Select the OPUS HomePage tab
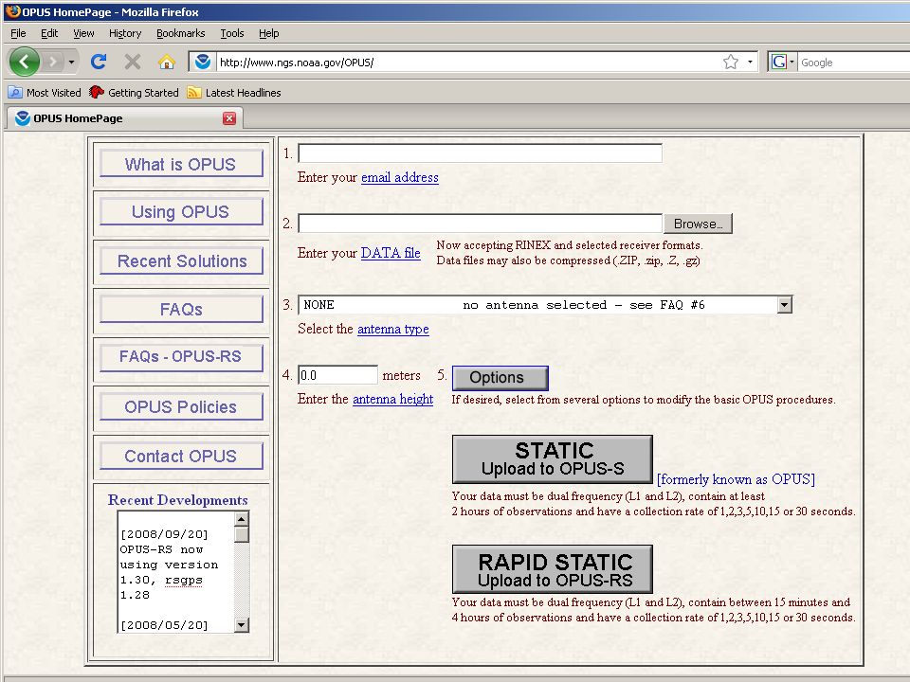 (125, 118)
